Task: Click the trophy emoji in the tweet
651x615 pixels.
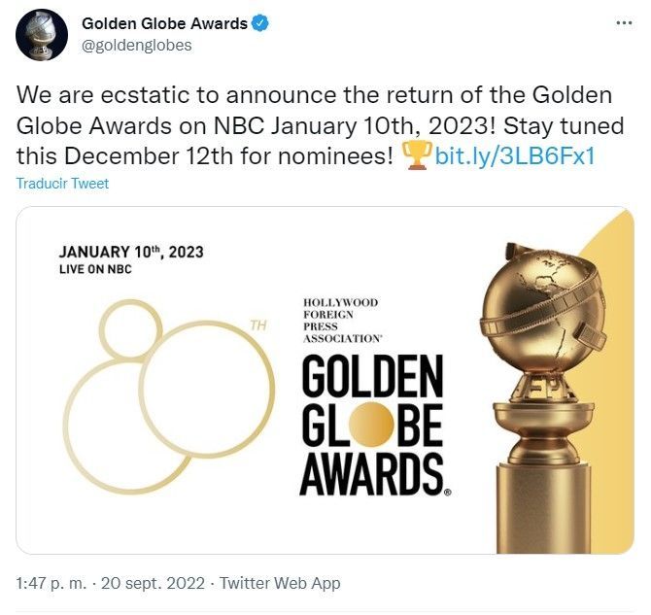Action: (418, 155)
